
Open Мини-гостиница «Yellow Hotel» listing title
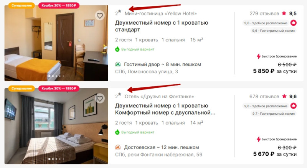tap(160, 13)
